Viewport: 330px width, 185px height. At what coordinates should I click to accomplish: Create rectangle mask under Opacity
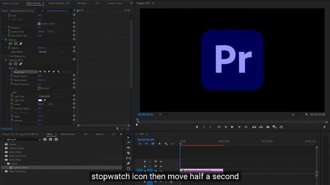click(15, 44)
